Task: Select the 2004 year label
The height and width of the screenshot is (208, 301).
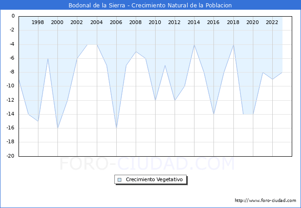Action: coord(96,22)
